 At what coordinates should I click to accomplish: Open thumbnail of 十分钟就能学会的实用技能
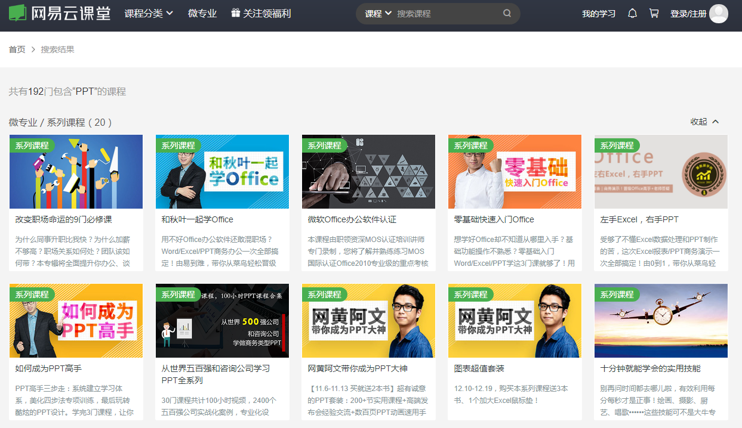point(661,321)
